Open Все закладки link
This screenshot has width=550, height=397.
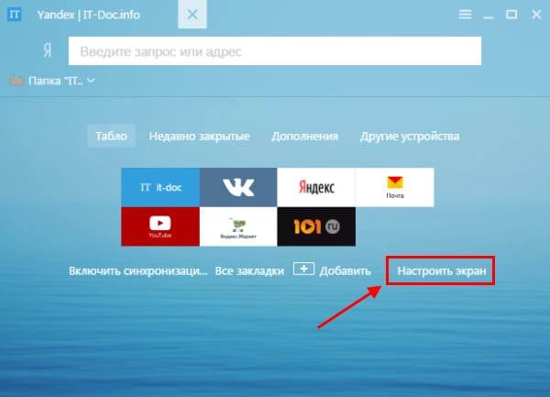click(249, 271)
